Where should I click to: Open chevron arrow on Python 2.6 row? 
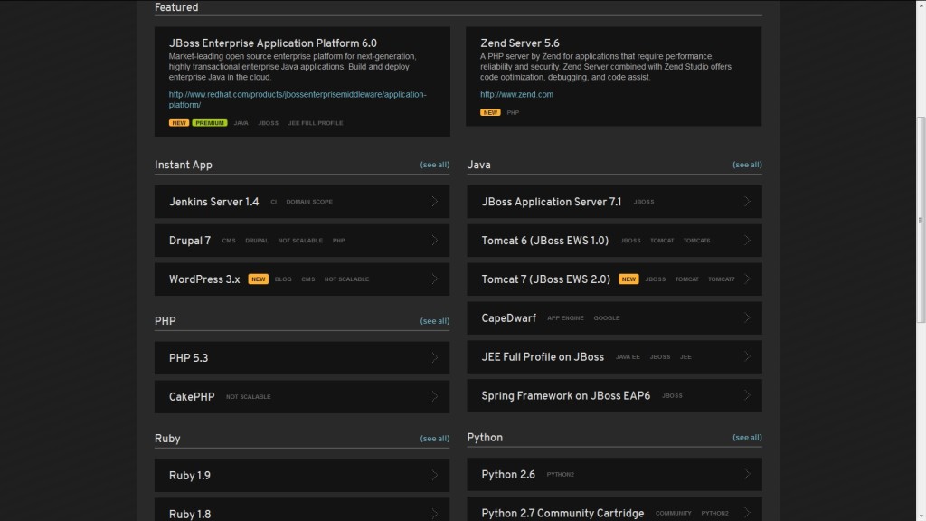[747, 474]
